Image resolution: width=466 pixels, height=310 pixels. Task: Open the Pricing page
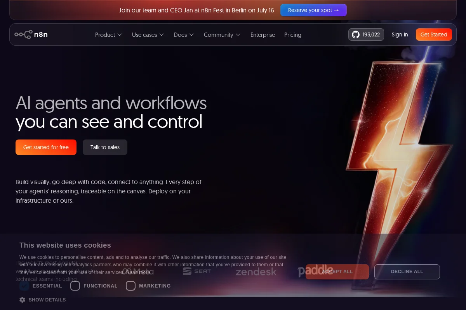pyautogui.click(x=293, y=35)
